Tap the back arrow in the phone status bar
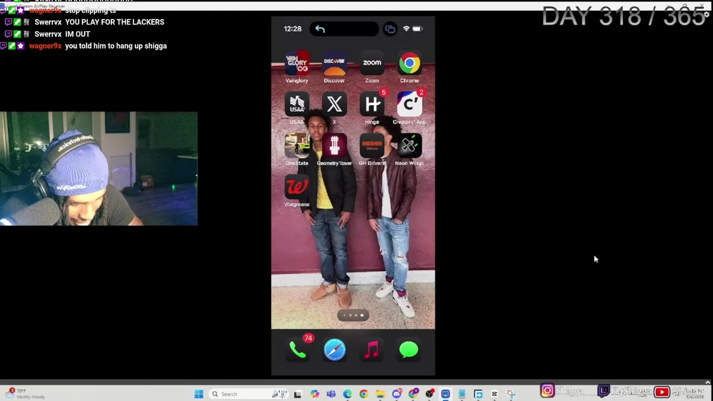Screen dimensions: 713x401 tap(320, 29)
